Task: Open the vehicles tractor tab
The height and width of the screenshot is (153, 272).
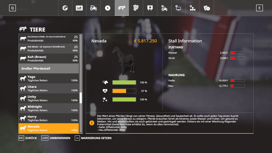Action: 93,8
